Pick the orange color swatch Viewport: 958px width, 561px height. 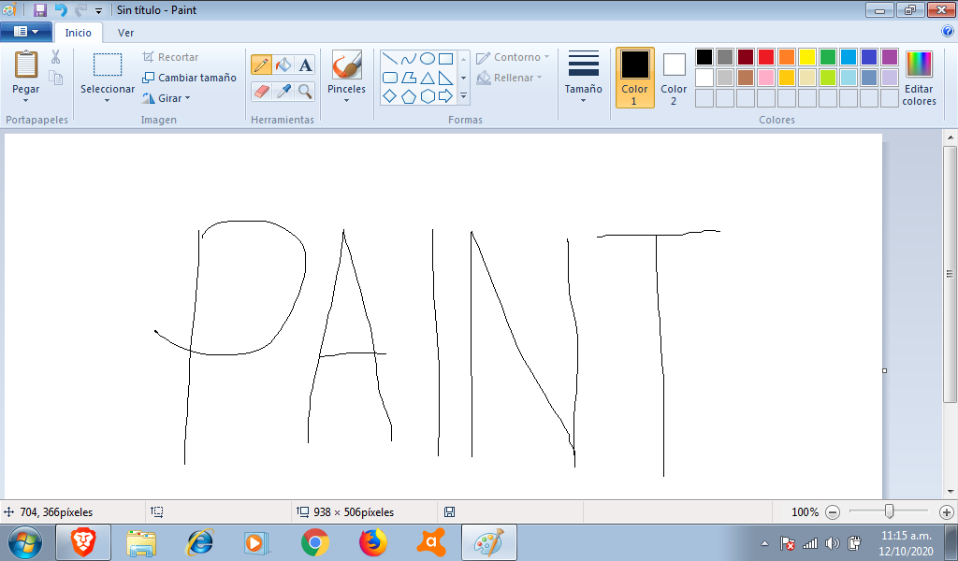point(787,57)
